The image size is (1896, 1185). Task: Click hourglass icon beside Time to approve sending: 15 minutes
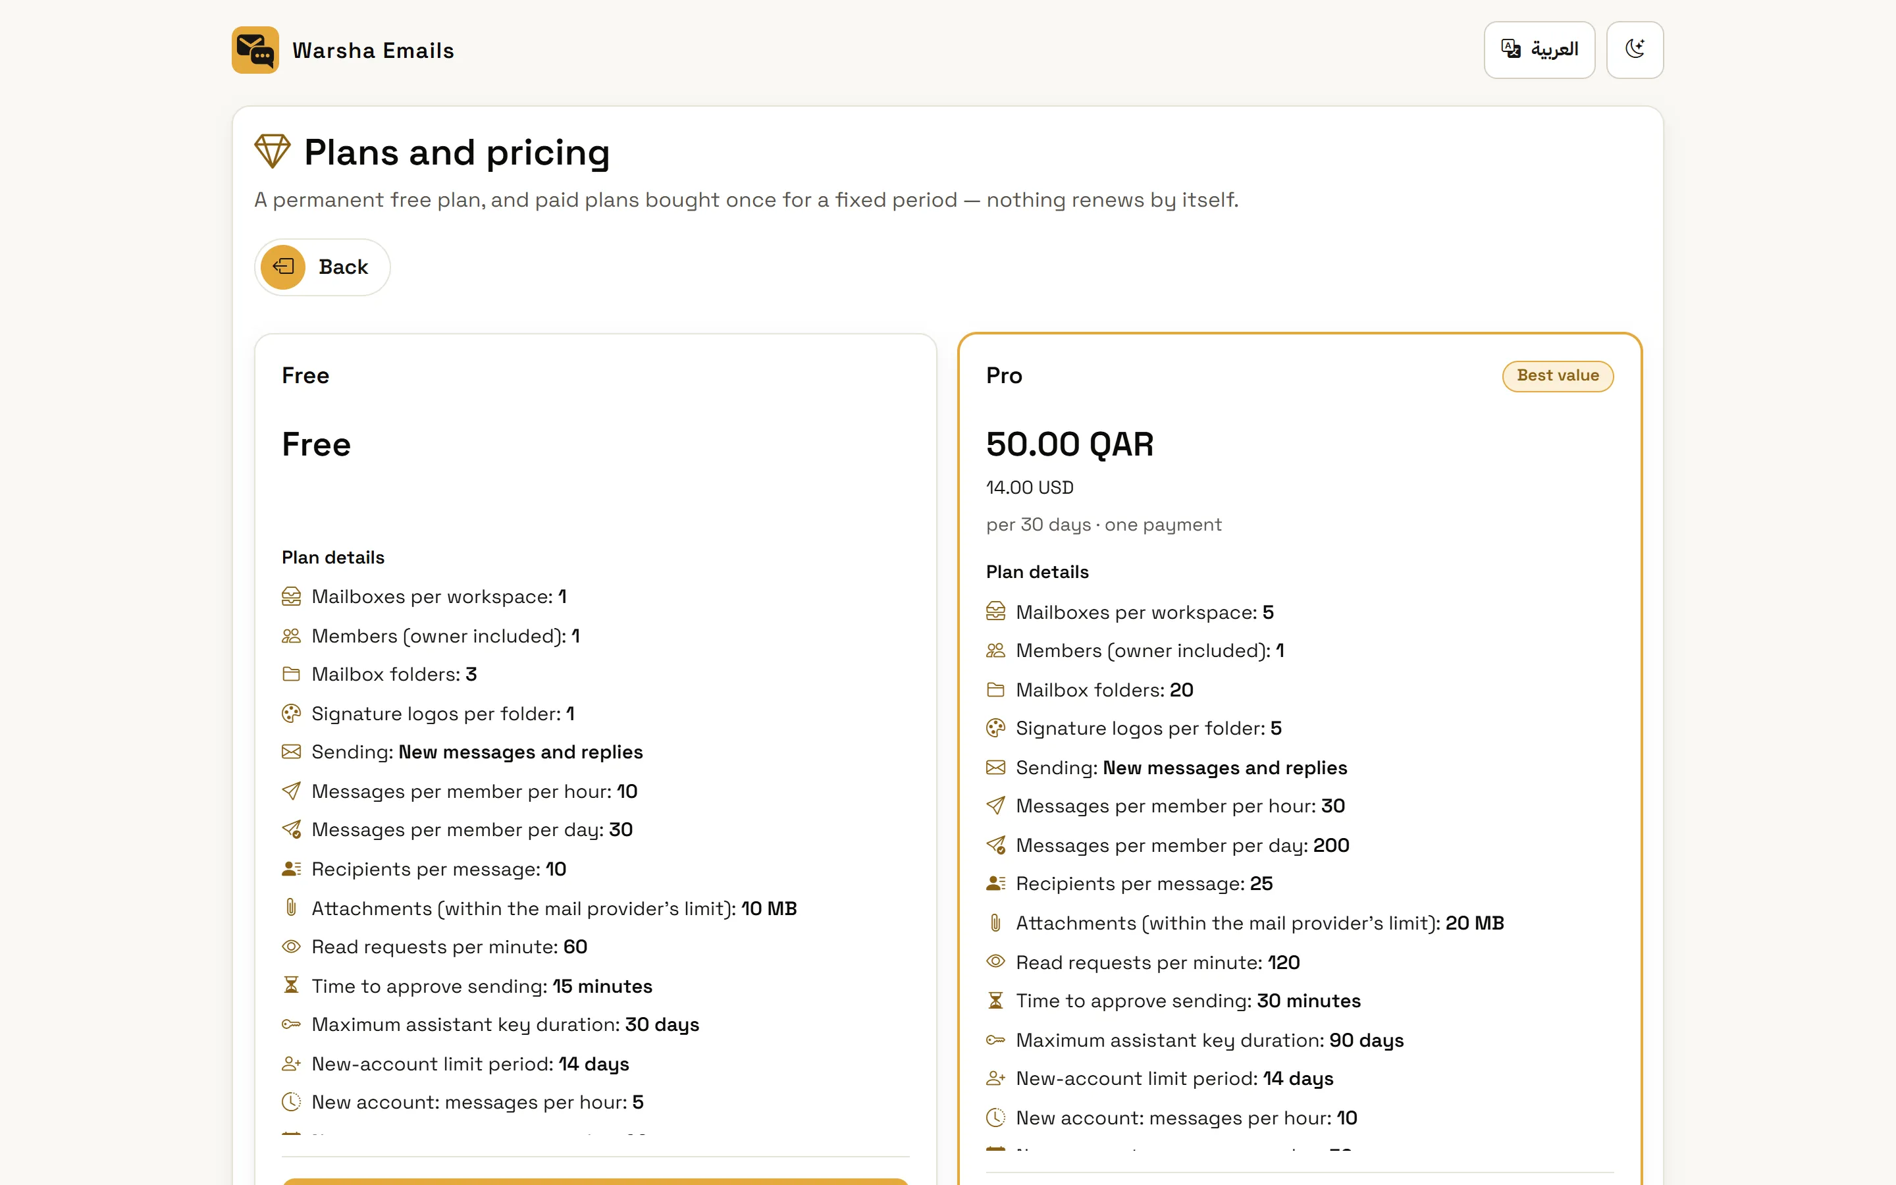(291, 985)
